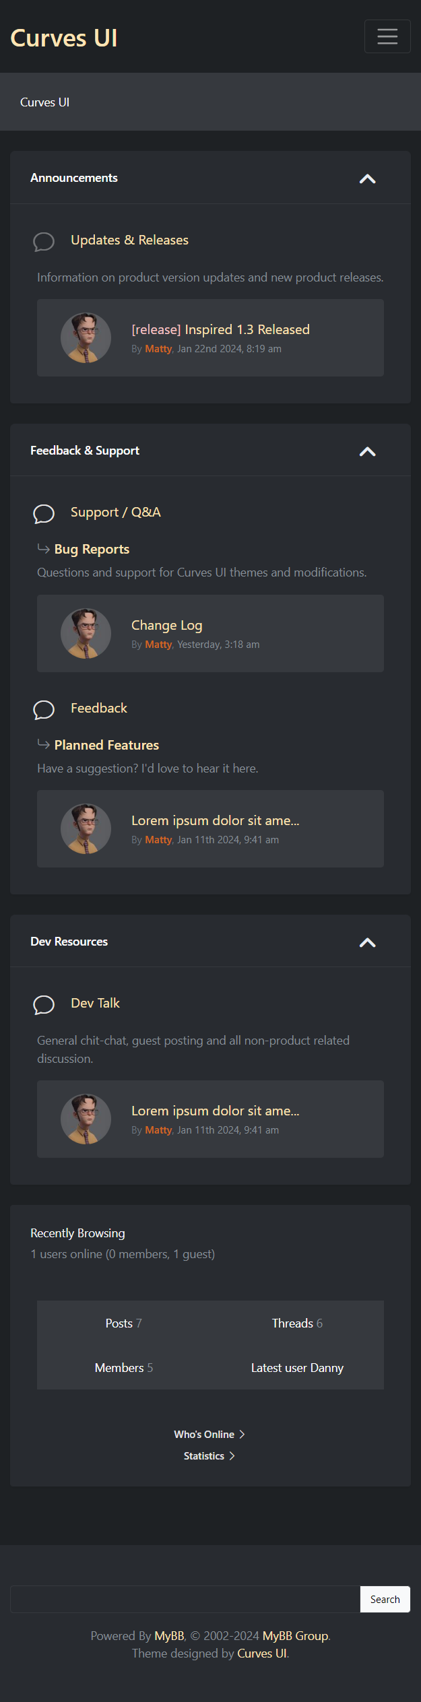Open the hamburger navigation menu
This screenshot has height=1702, width=421.
(x=387, y=36)
